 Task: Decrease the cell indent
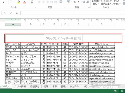[52, 2]
